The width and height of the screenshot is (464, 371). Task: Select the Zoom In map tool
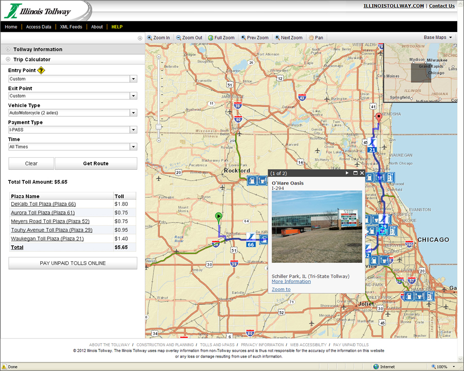coord(159,38)
